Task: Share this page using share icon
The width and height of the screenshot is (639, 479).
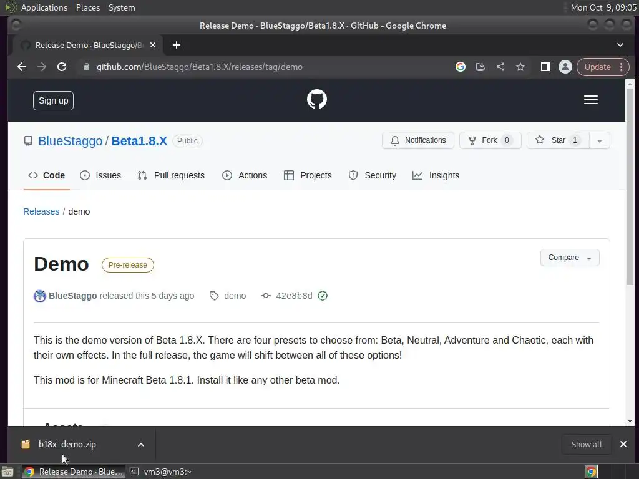Action: pos(500,67)
